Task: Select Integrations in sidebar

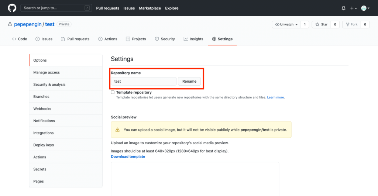Action: (66, 133)
